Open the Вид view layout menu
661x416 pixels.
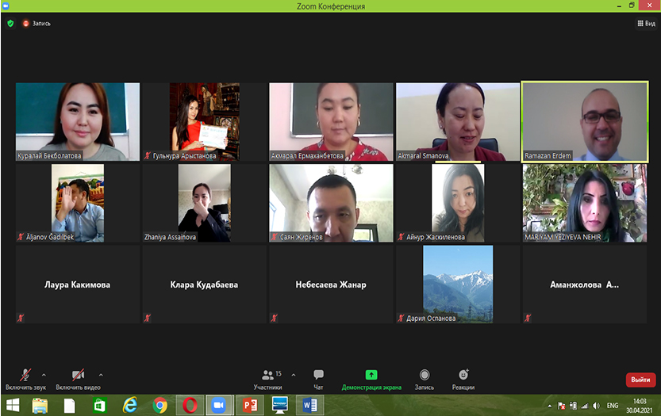[646, 23]
